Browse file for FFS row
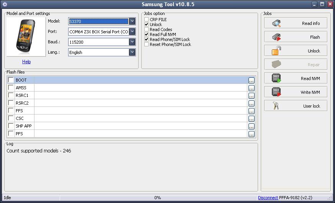Image resolution: width=335 pixels, height=203 pixels. coord(252,111)
